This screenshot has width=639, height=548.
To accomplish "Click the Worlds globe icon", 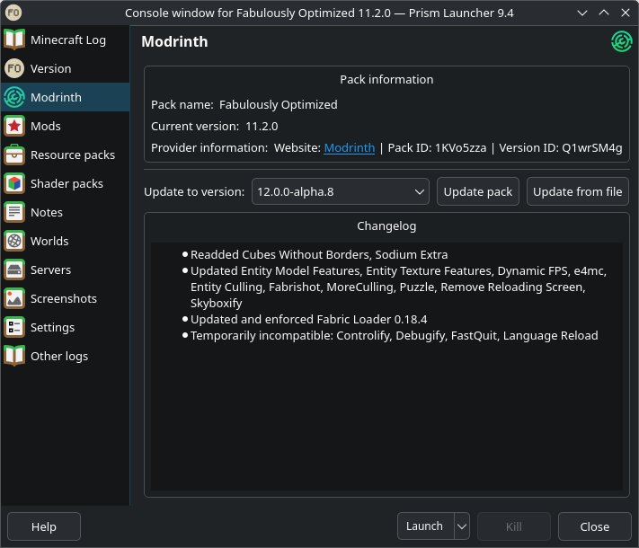I will [14, 241].
